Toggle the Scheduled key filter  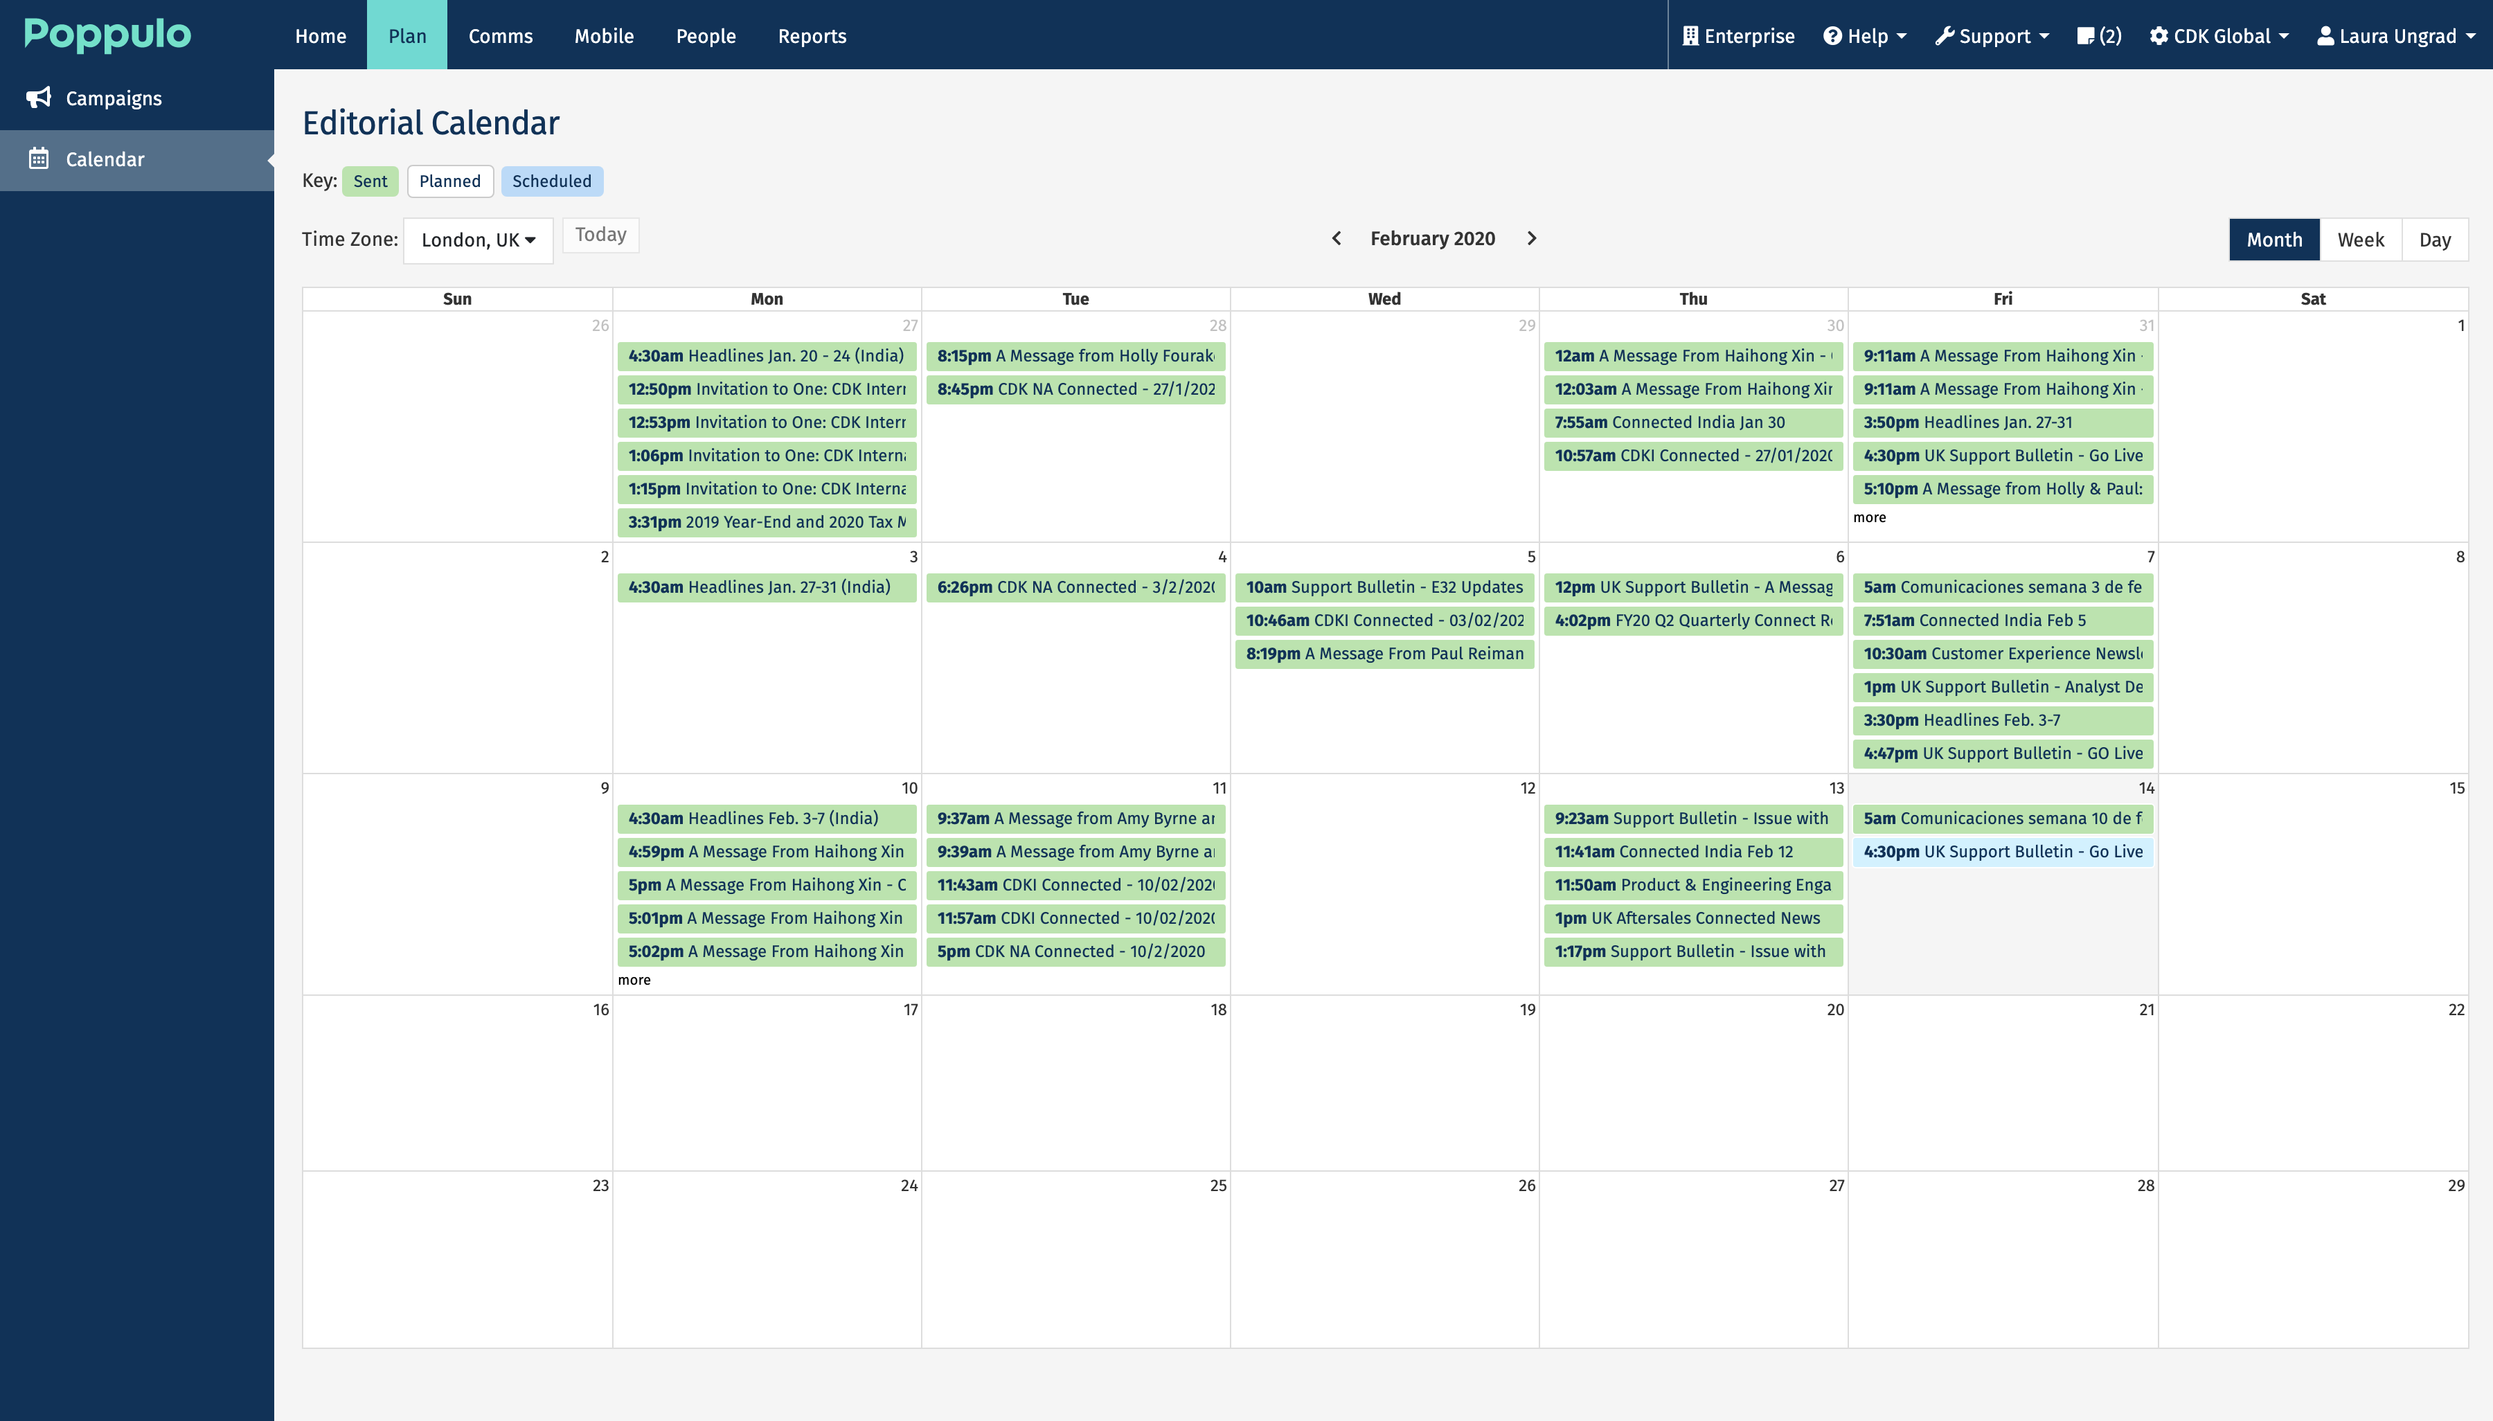551,181
